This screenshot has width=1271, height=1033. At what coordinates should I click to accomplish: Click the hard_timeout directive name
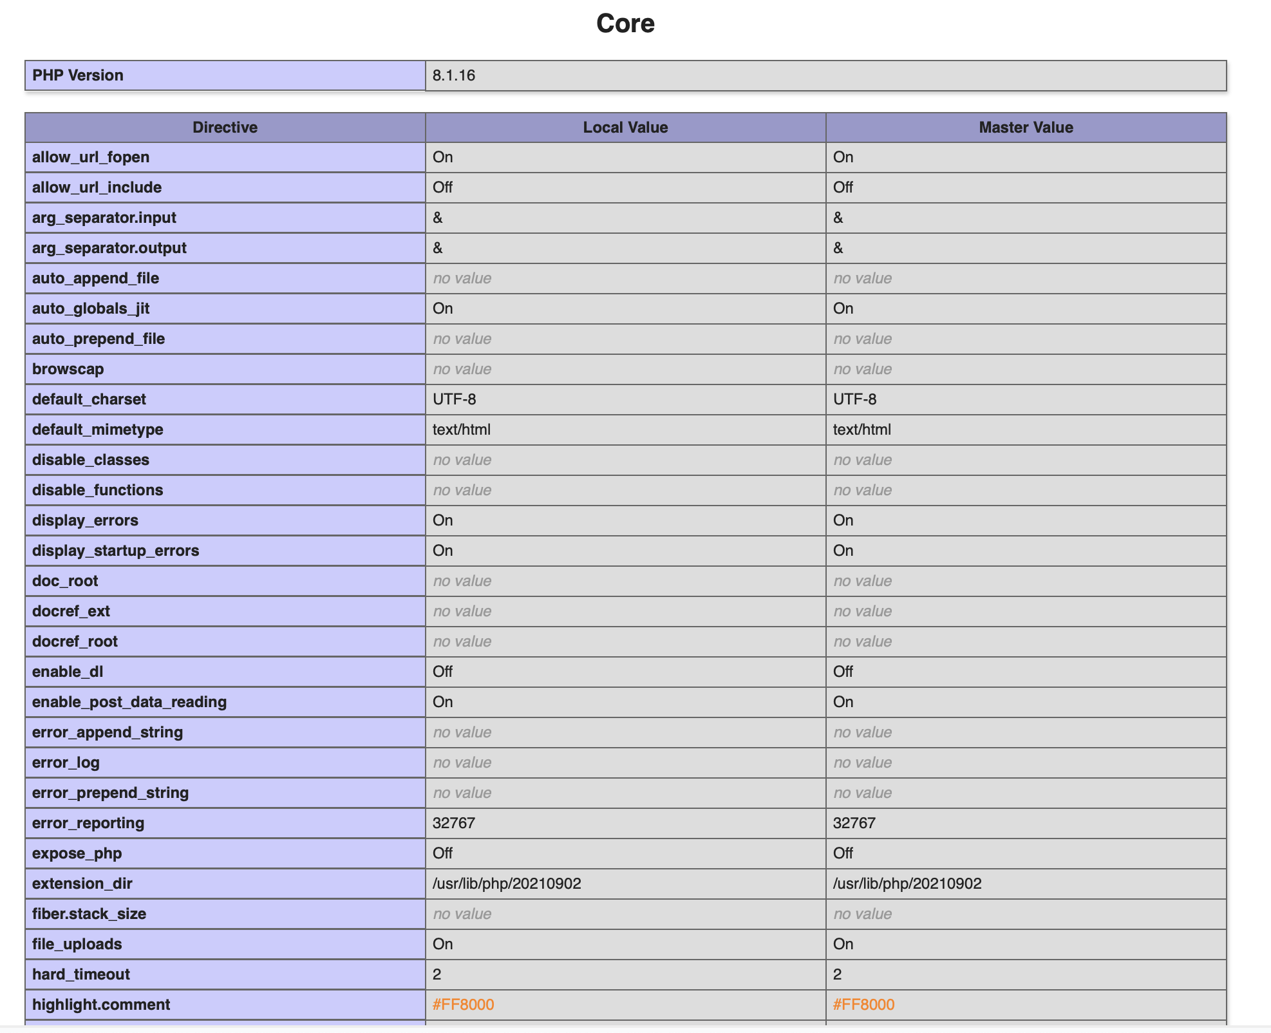coord(81,974)
